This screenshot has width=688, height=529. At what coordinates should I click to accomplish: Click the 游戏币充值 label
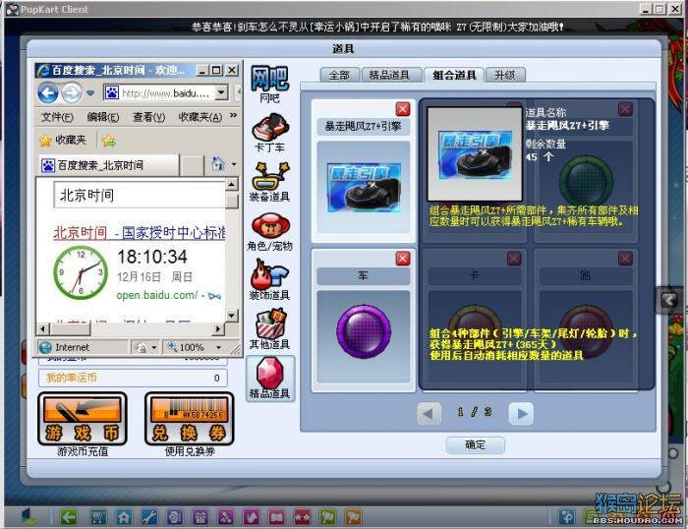(83, 451)
